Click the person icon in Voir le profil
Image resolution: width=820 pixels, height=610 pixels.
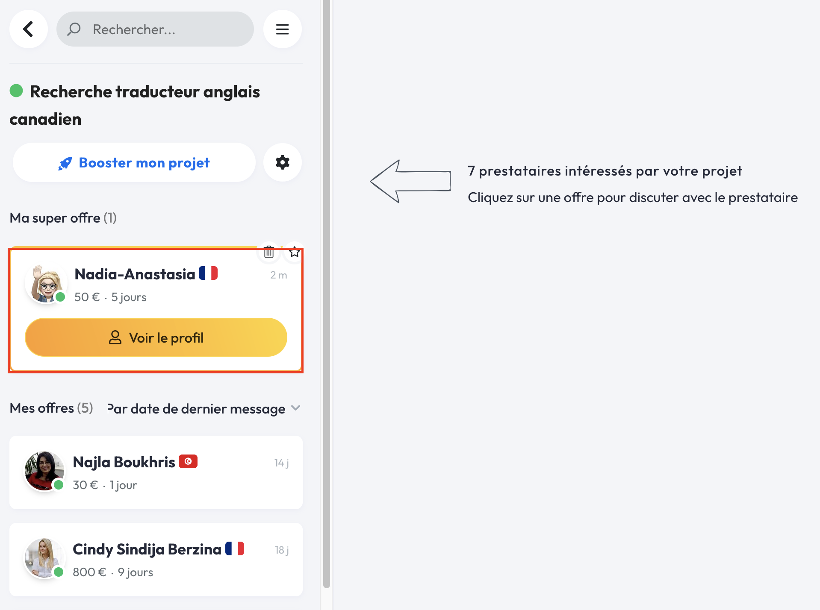point(115,337)
